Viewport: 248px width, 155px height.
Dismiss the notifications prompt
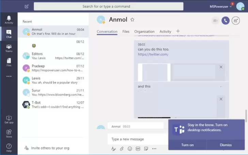pyautogui.click(x=226, y=145)
